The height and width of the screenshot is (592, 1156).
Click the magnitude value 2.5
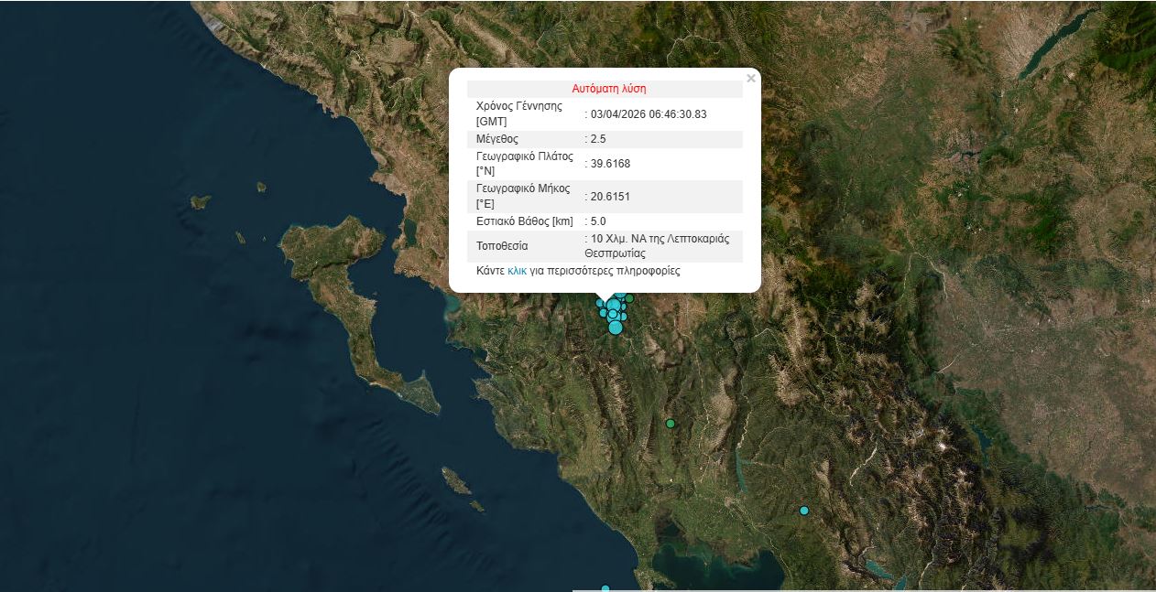click(x=598, y=139)
